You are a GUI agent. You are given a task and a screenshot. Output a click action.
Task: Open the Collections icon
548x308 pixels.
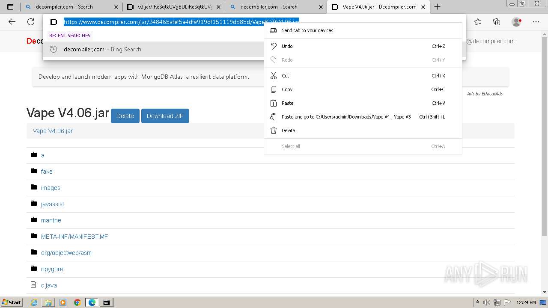point(497,22)
